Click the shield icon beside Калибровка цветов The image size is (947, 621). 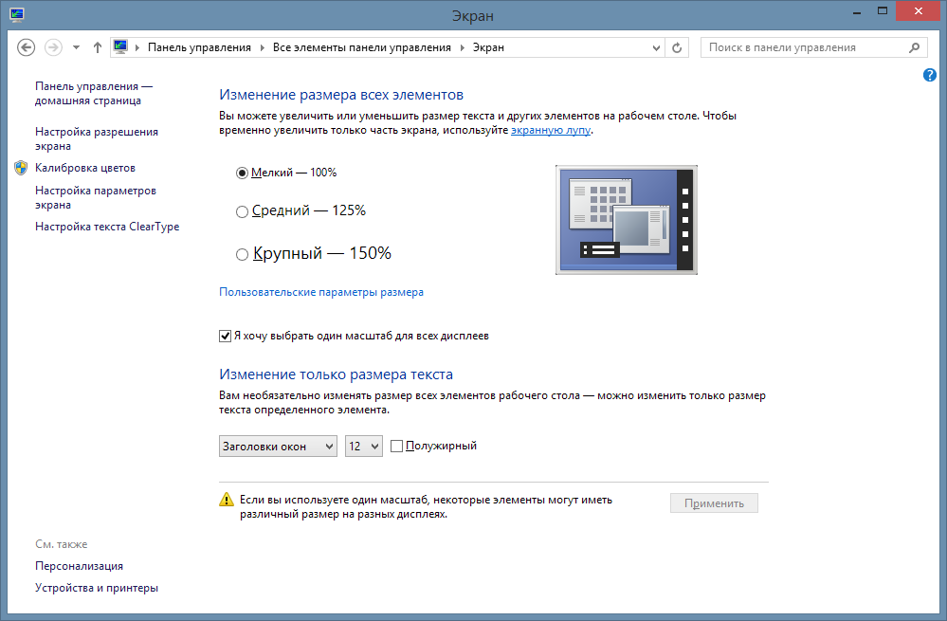tap(21, 168)
